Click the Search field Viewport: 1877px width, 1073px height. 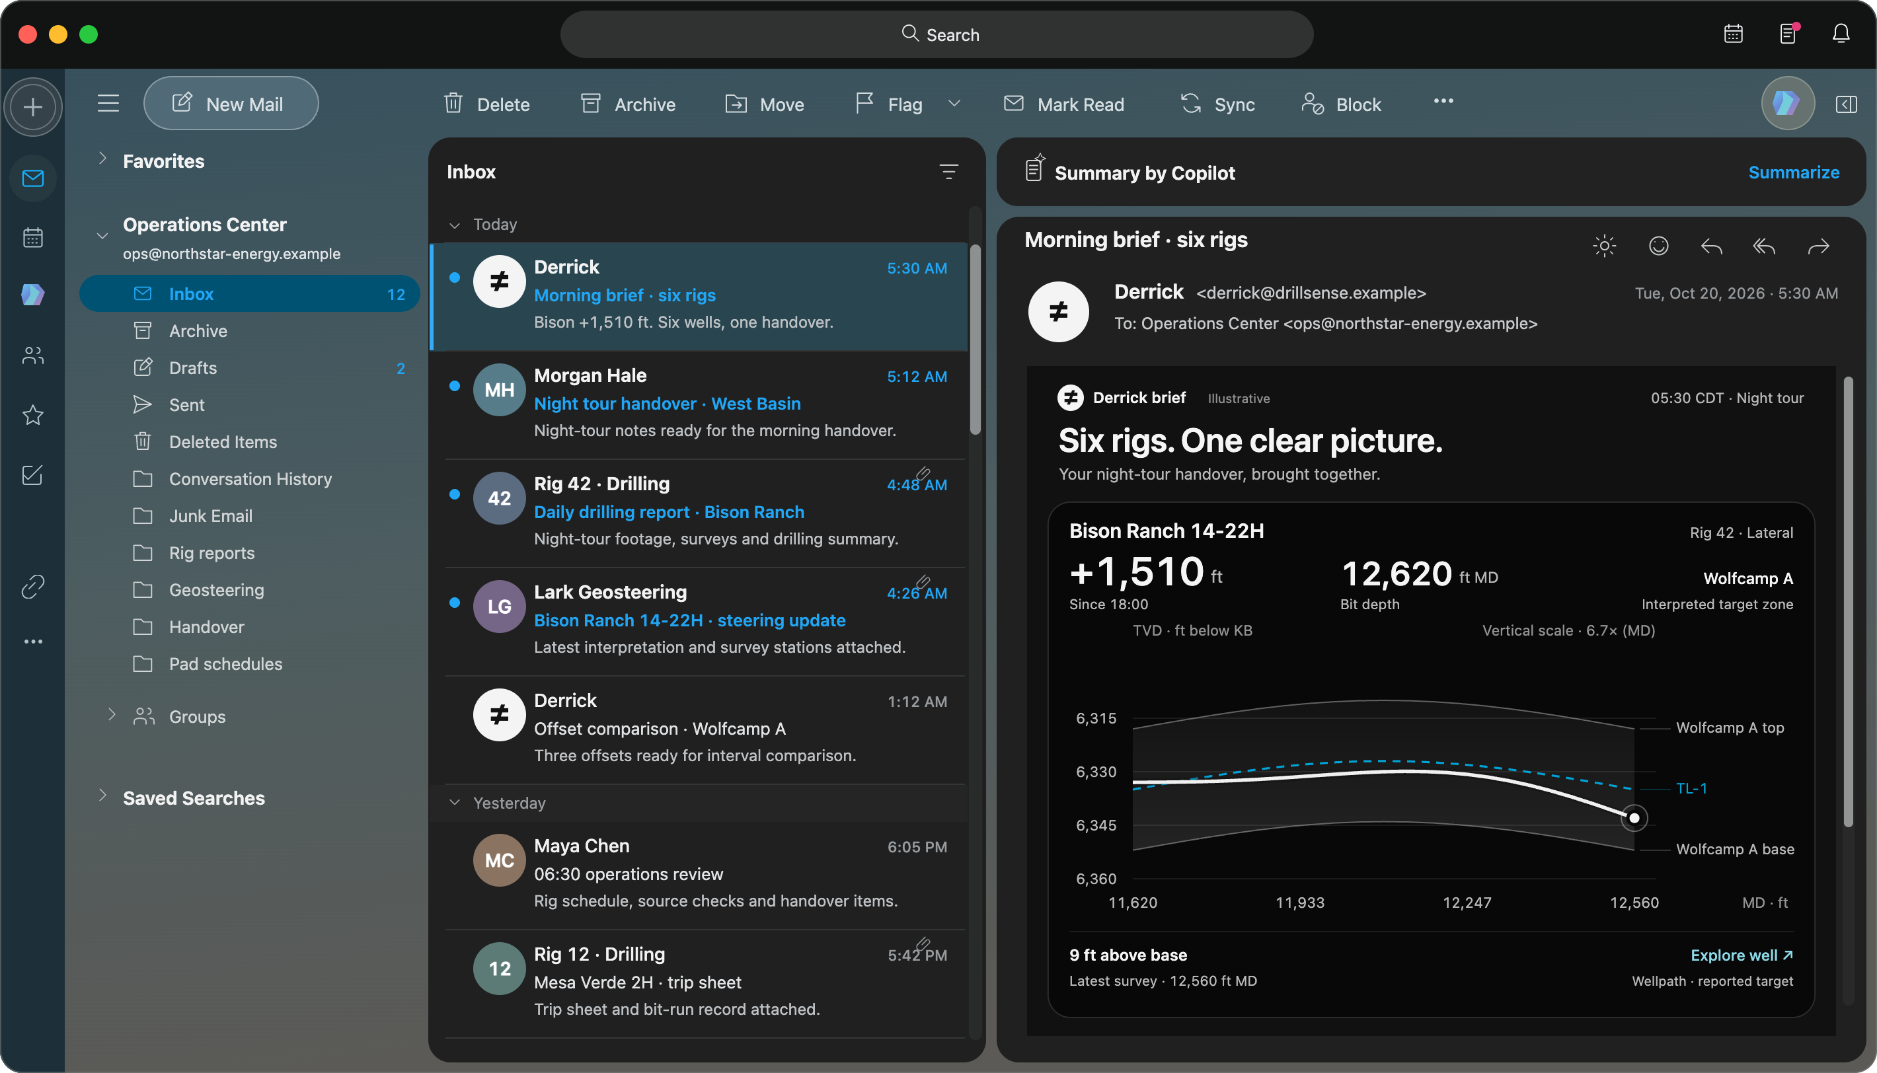tap(937, 34)
